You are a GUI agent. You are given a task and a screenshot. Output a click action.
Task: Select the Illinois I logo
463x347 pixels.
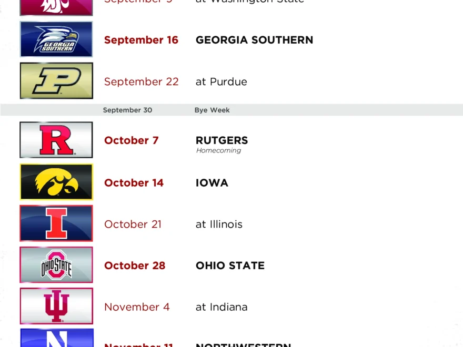click(x=56, y=223)
